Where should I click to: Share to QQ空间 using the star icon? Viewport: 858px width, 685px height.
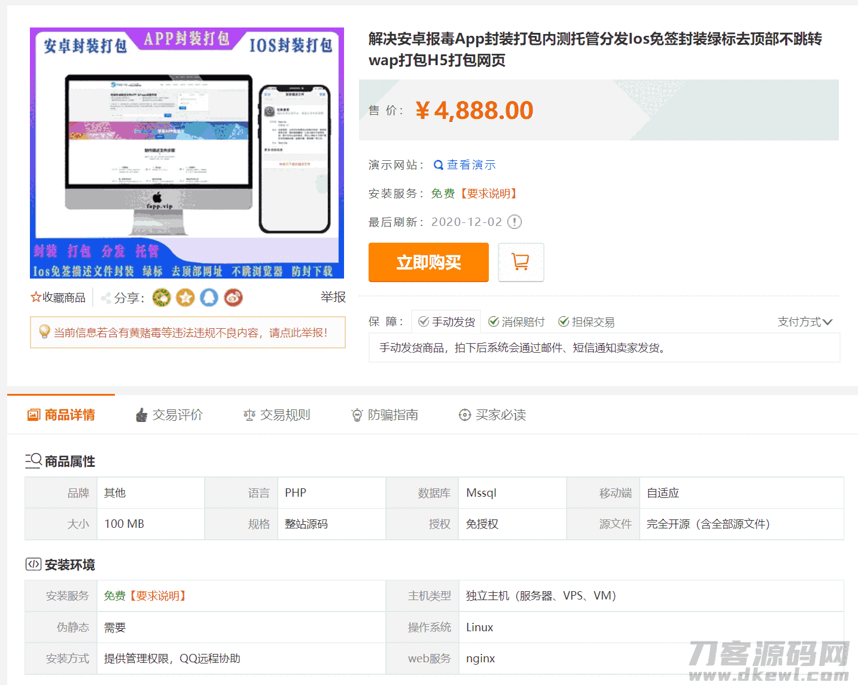click(x=185, y=297)
